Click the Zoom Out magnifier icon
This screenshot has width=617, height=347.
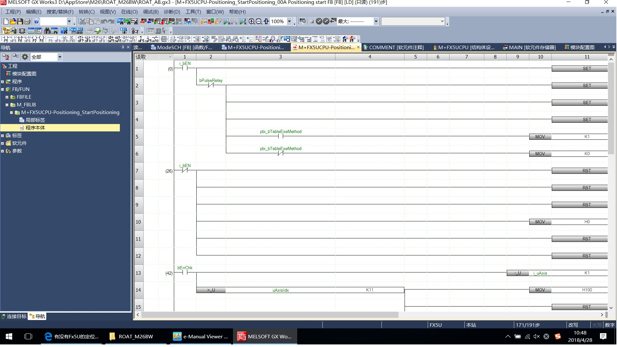point(259,22)
